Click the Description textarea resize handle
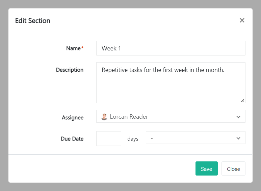The image size is (261, 191). point(242,100)
